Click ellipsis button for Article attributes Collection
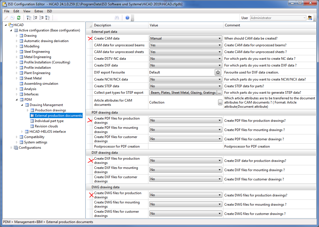Viewport: 319px width, 227px height. pos(220,103)
